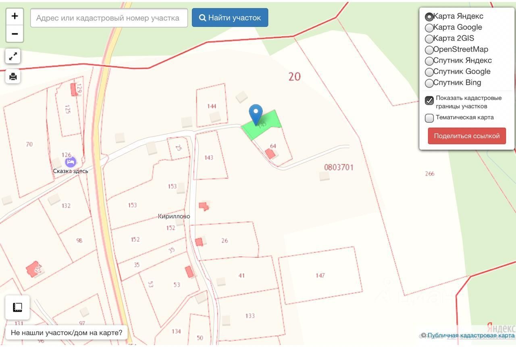Switch to OpenStreetMap layer
516x347 pixels.
[x=429, y=50]
